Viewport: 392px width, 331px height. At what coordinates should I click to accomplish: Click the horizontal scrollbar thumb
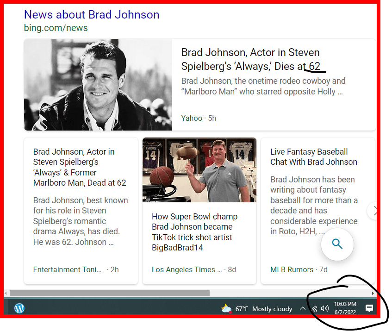[x=109, y=293]
